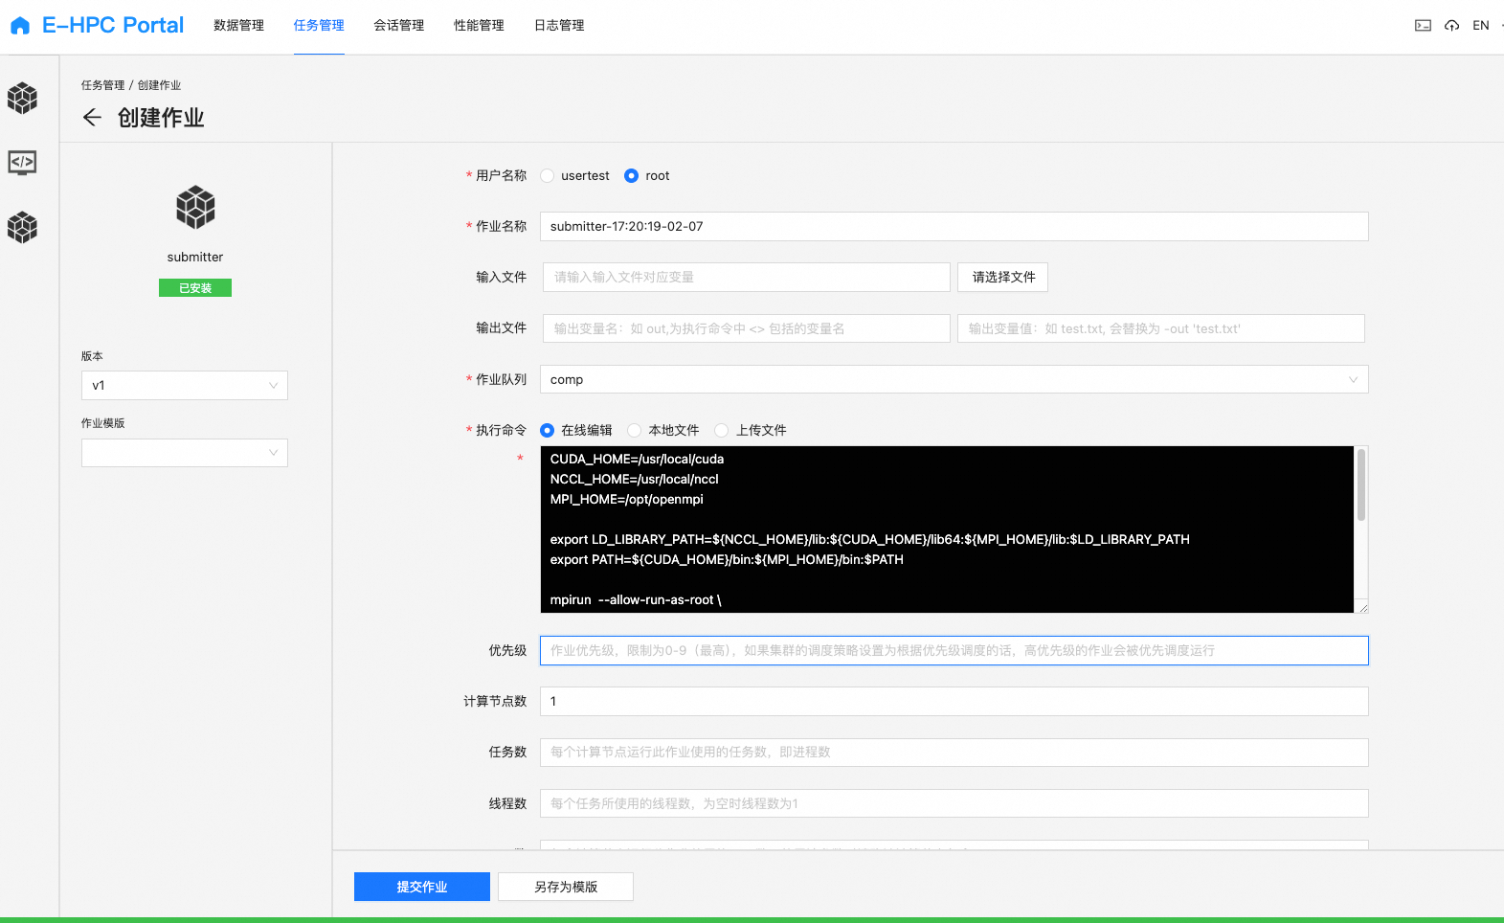Viewport: 1504px width, 923px height.
Task: Click the E-HPC Portal home icon
Action: tap(20, 26)
